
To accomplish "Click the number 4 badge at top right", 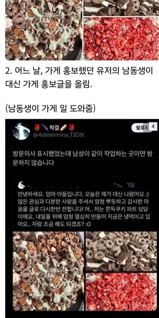I will [153, 126].
